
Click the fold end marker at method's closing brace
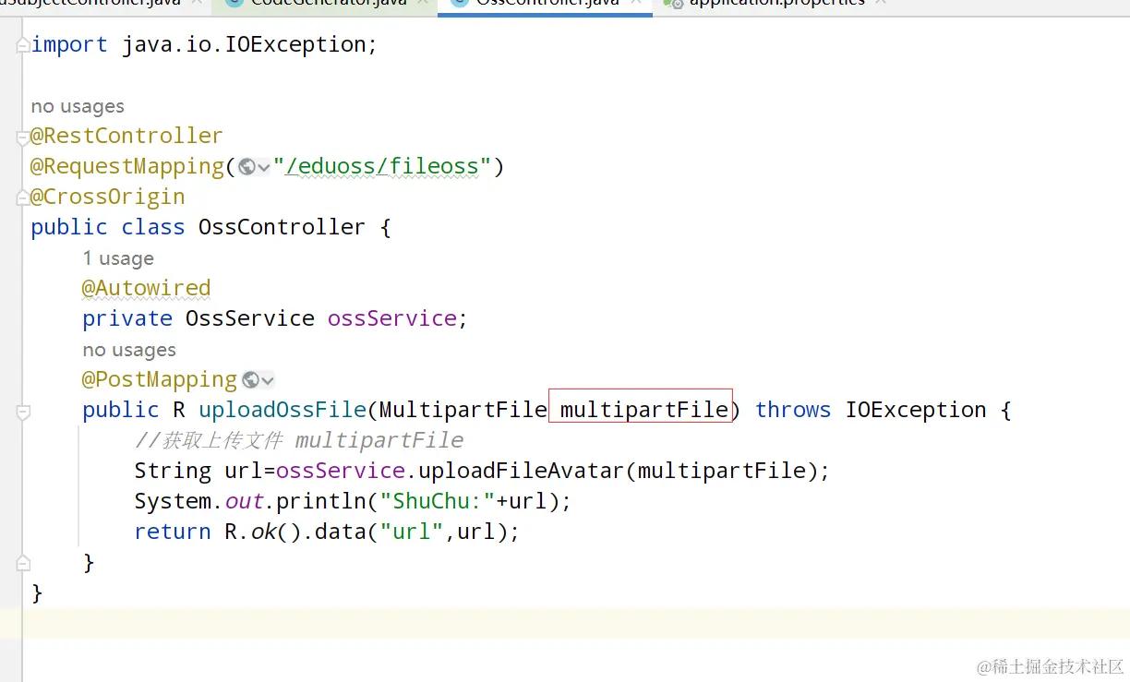(23, 563)
